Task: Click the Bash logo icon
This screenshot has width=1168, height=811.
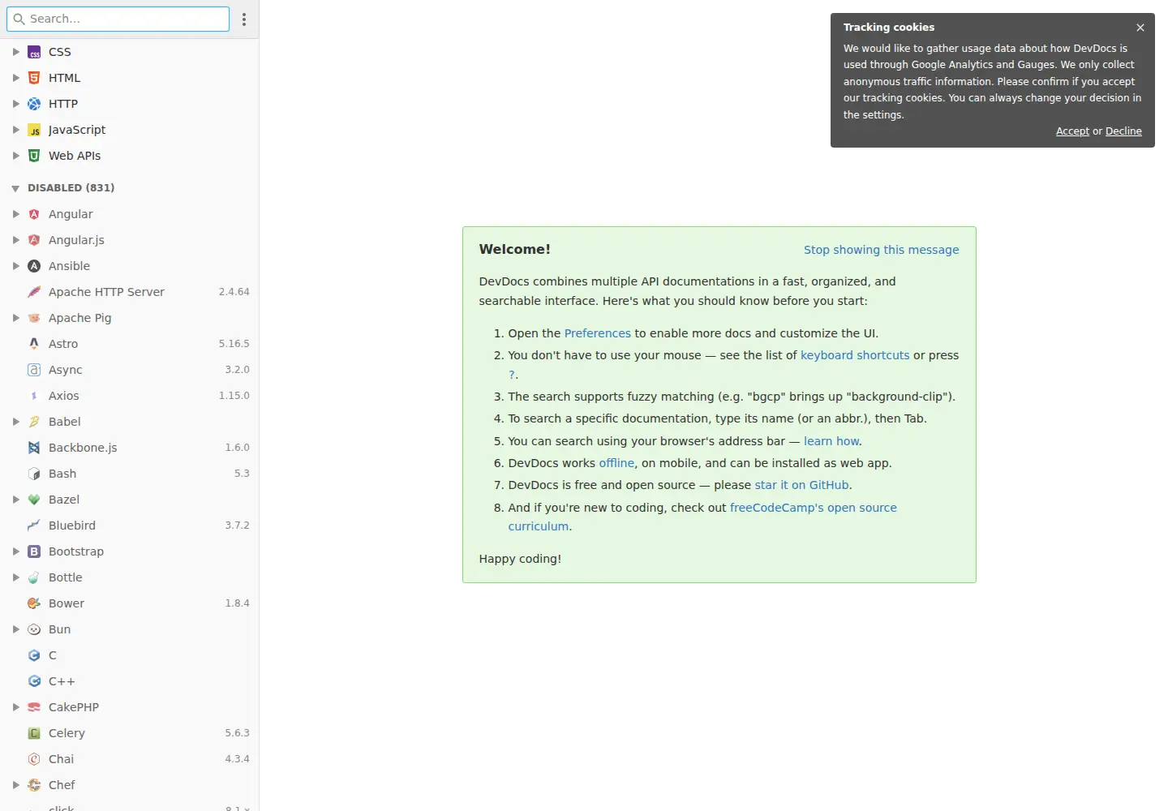Action: (34, 474)
